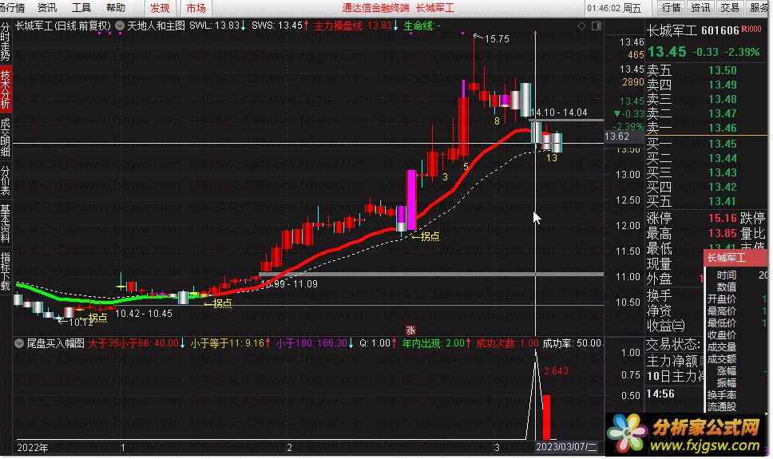Switch to the 发现 tab
Image resolution: width=773 pixels, height=459 pixels.
point(160,8)
